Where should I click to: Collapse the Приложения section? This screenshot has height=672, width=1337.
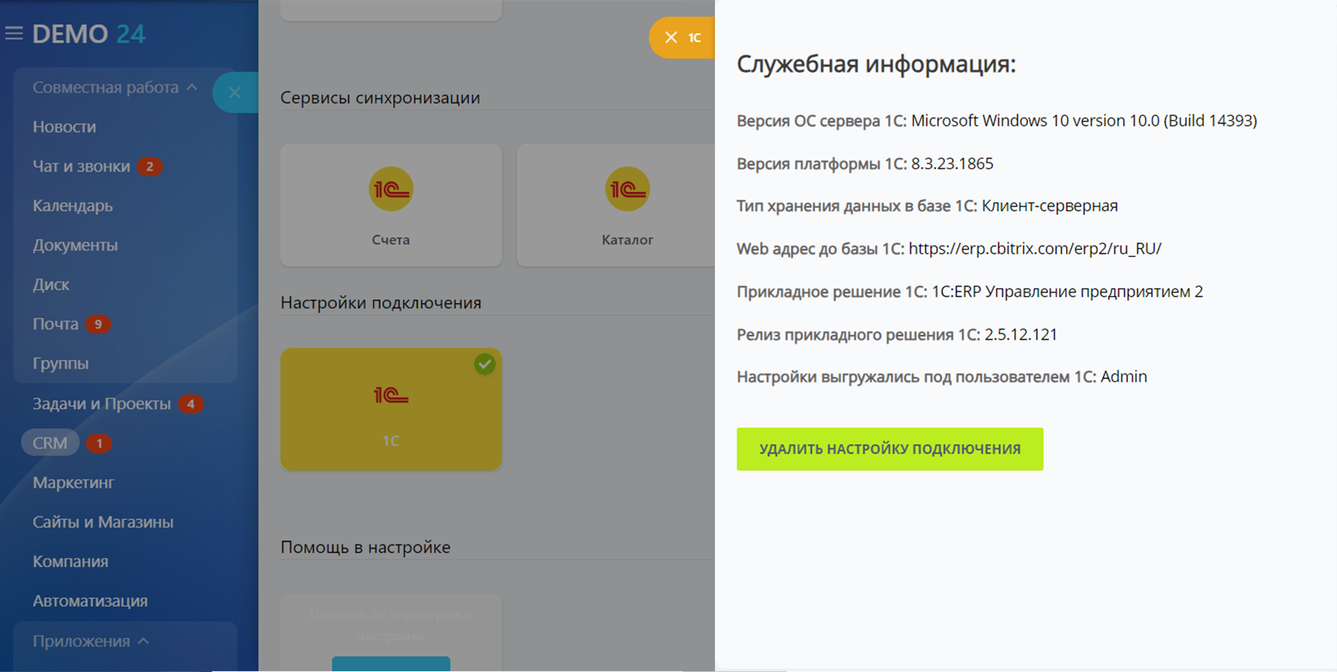(x=91, y=641)
